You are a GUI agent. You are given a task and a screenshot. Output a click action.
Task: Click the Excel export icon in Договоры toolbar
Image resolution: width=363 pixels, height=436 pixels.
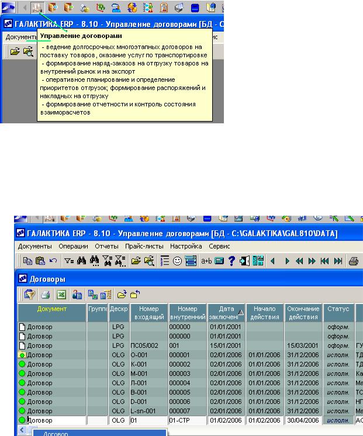[x=61, y=295]
